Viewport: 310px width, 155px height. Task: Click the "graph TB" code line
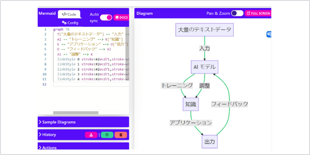tap(60, 29)
